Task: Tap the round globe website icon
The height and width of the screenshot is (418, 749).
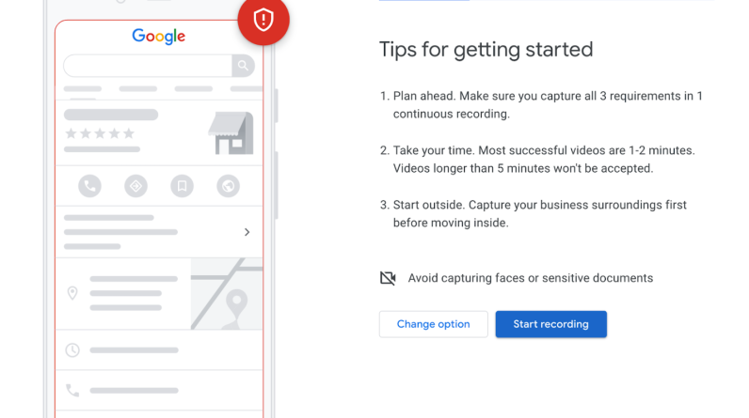Action: tap(229, 186)
